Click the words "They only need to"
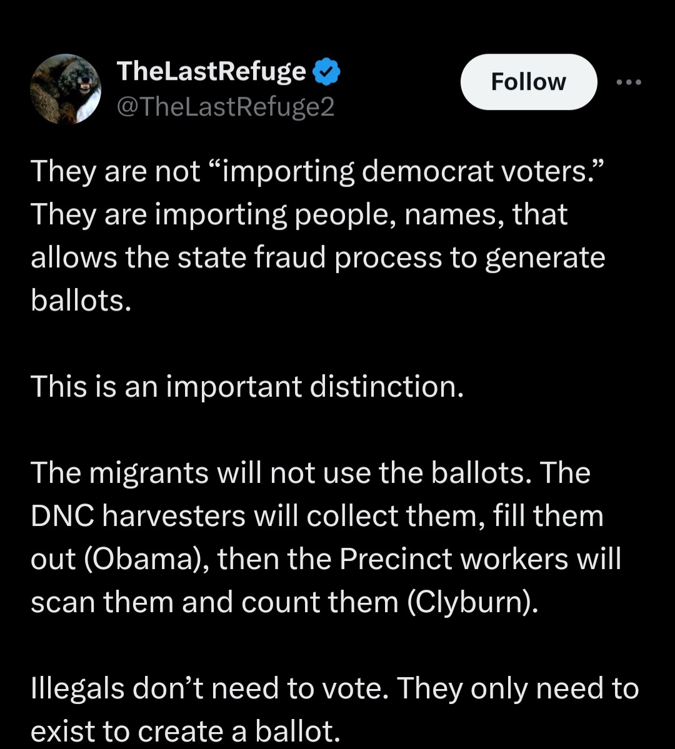Screen dimensions: 675x749 tap(517, 688)
